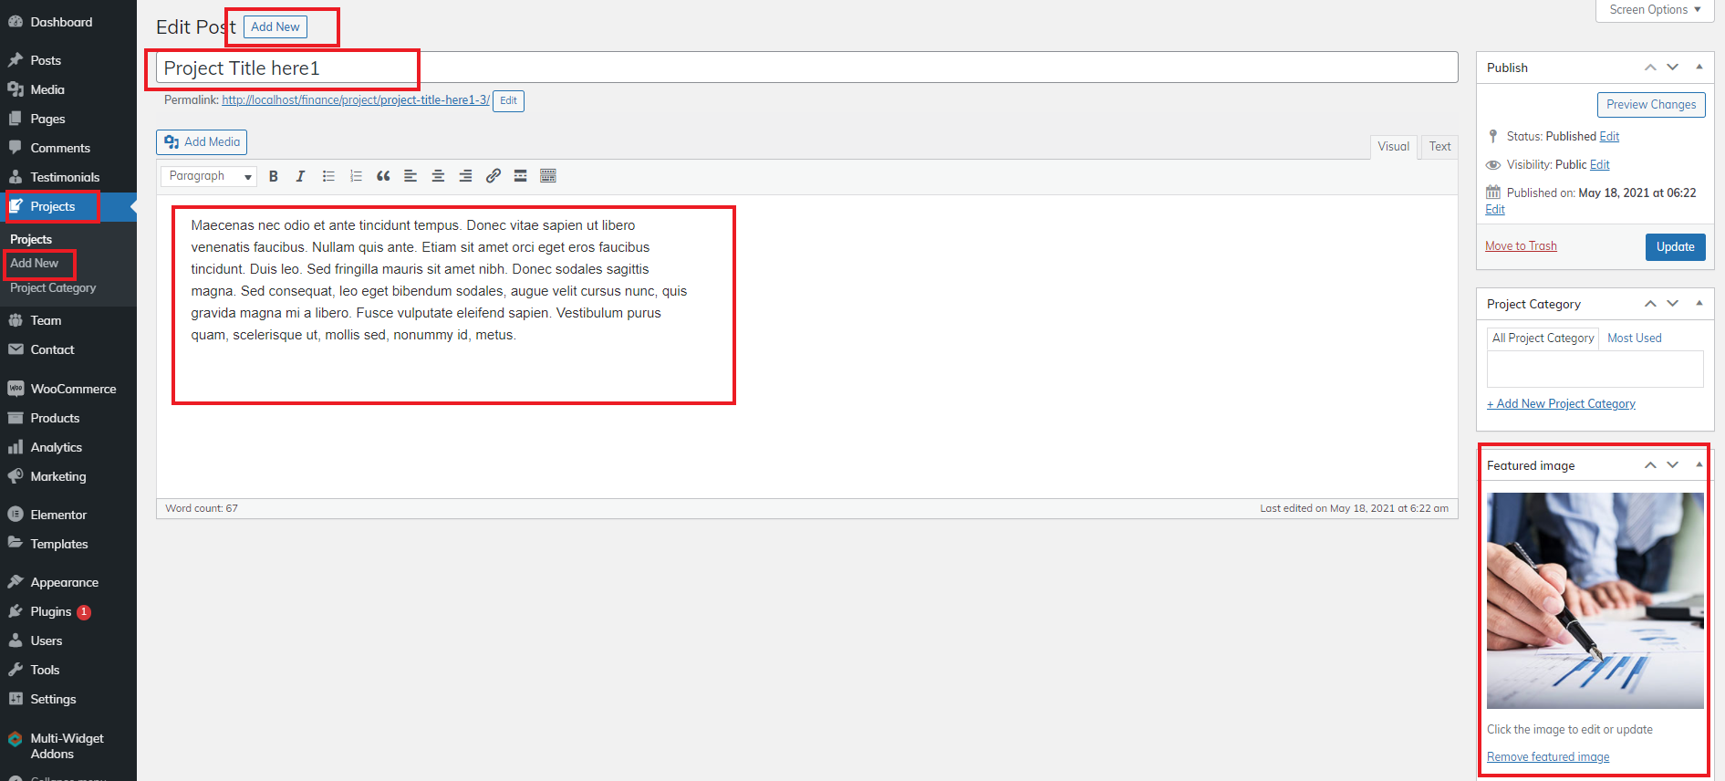Viewport: 1725px width, 781px height.
Task: Collapse the Featured image panel
Action: 1699,464
